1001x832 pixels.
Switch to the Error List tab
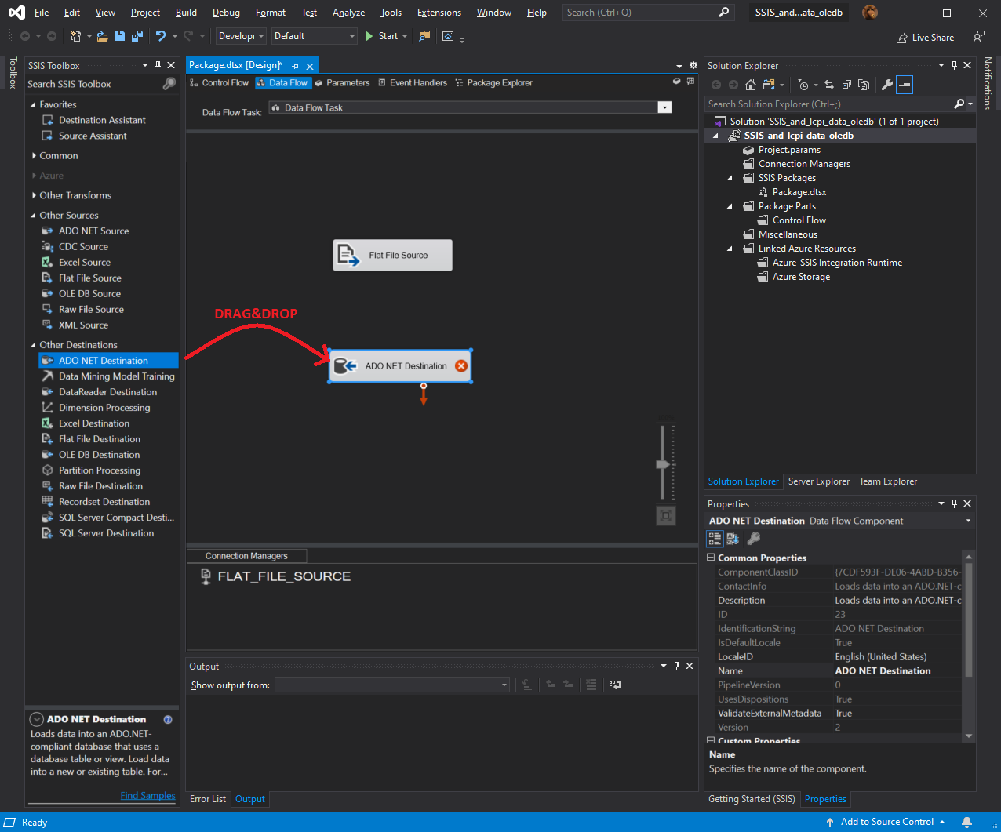coord(208,799)
